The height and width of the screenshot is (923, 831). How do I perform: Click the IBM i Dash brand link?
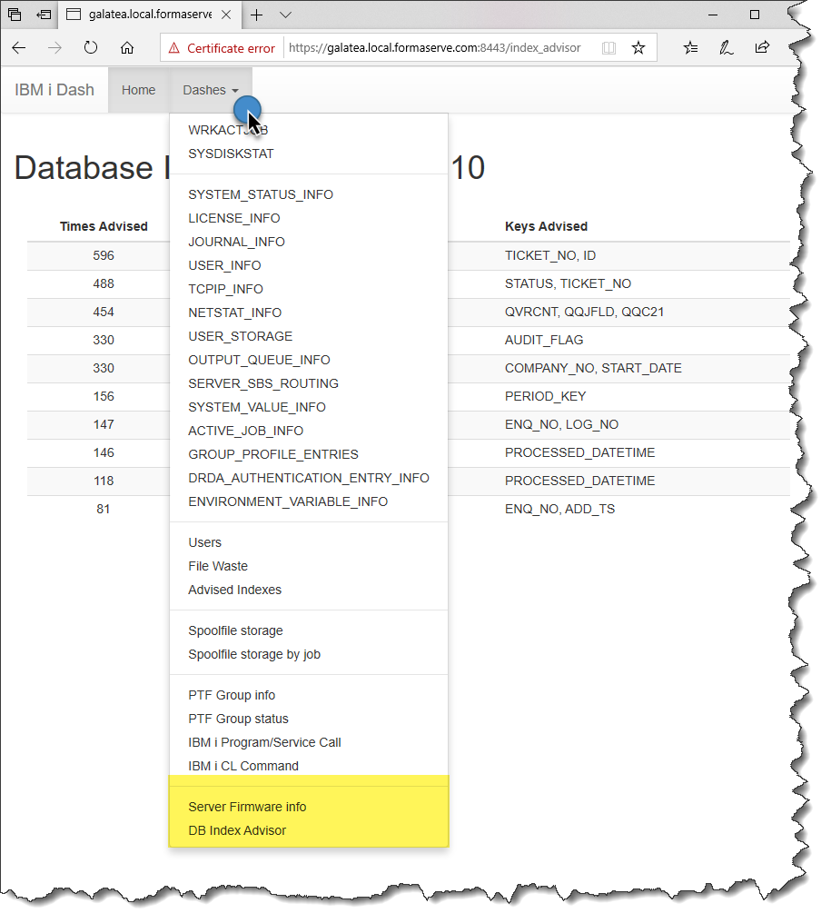(x=54, y=90)
